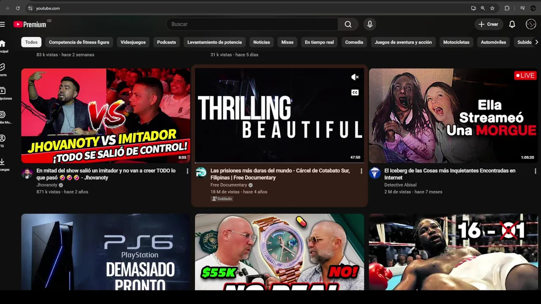The image size is (541, 304).
Task: Open the hamburger guide menu
Action: coord(3,24)
